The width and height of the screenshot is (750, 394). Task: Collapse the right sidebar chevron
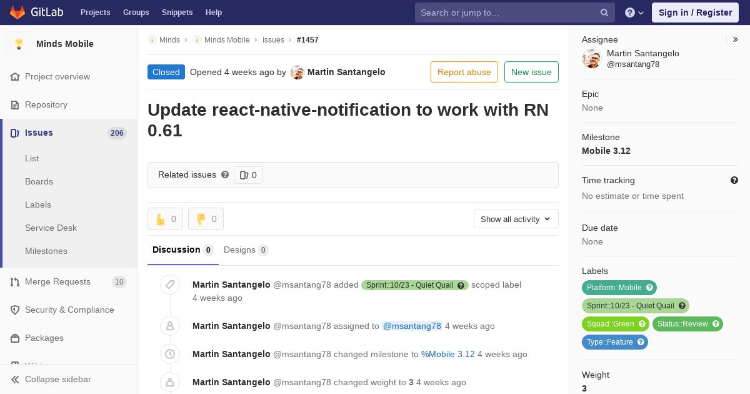point(736,39)
